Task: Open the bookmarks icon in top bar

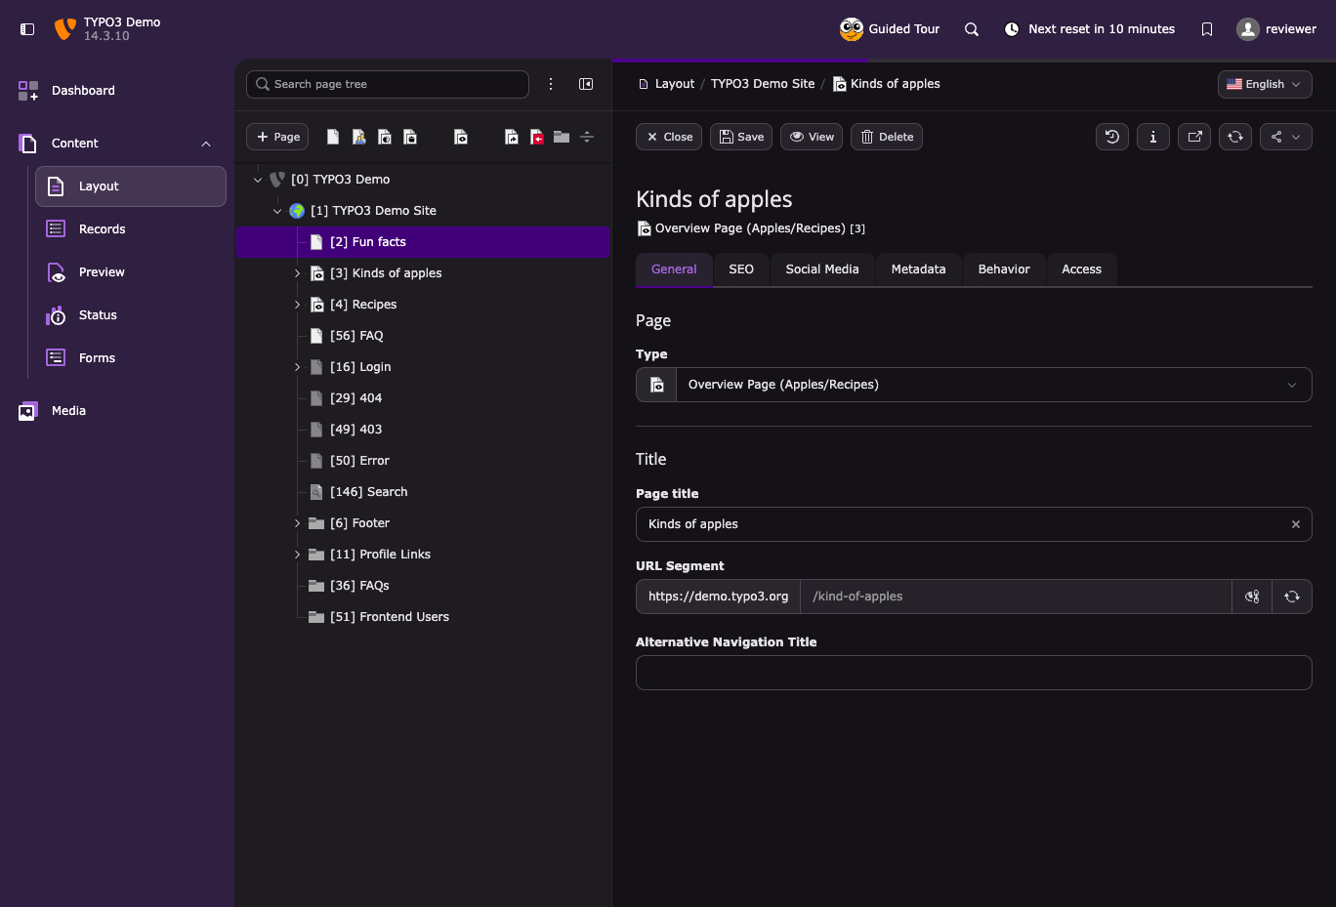Action: [x=1207, y=29]
